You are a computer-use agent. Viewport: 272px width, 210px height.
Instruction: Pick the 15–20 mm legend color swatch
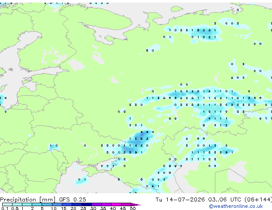(x=67, y=204)
